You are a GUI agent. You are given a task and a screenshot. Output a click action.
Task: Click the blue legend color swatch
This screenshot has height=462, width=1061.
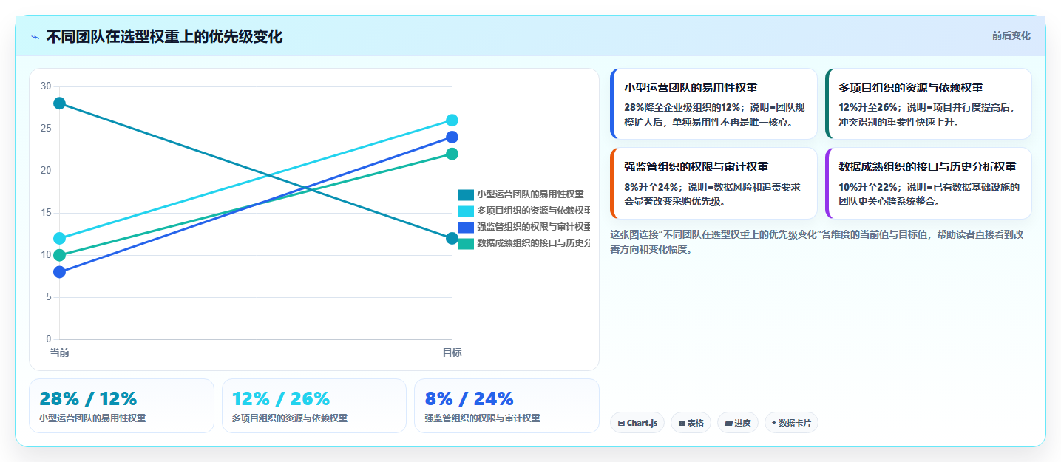pyautogui.click(x=466, y=227)
